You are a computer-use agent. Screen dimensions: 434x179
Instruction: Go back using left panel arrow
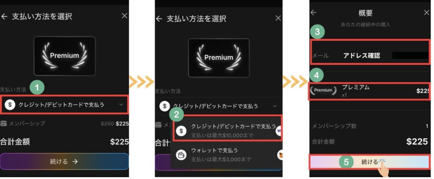4,17
